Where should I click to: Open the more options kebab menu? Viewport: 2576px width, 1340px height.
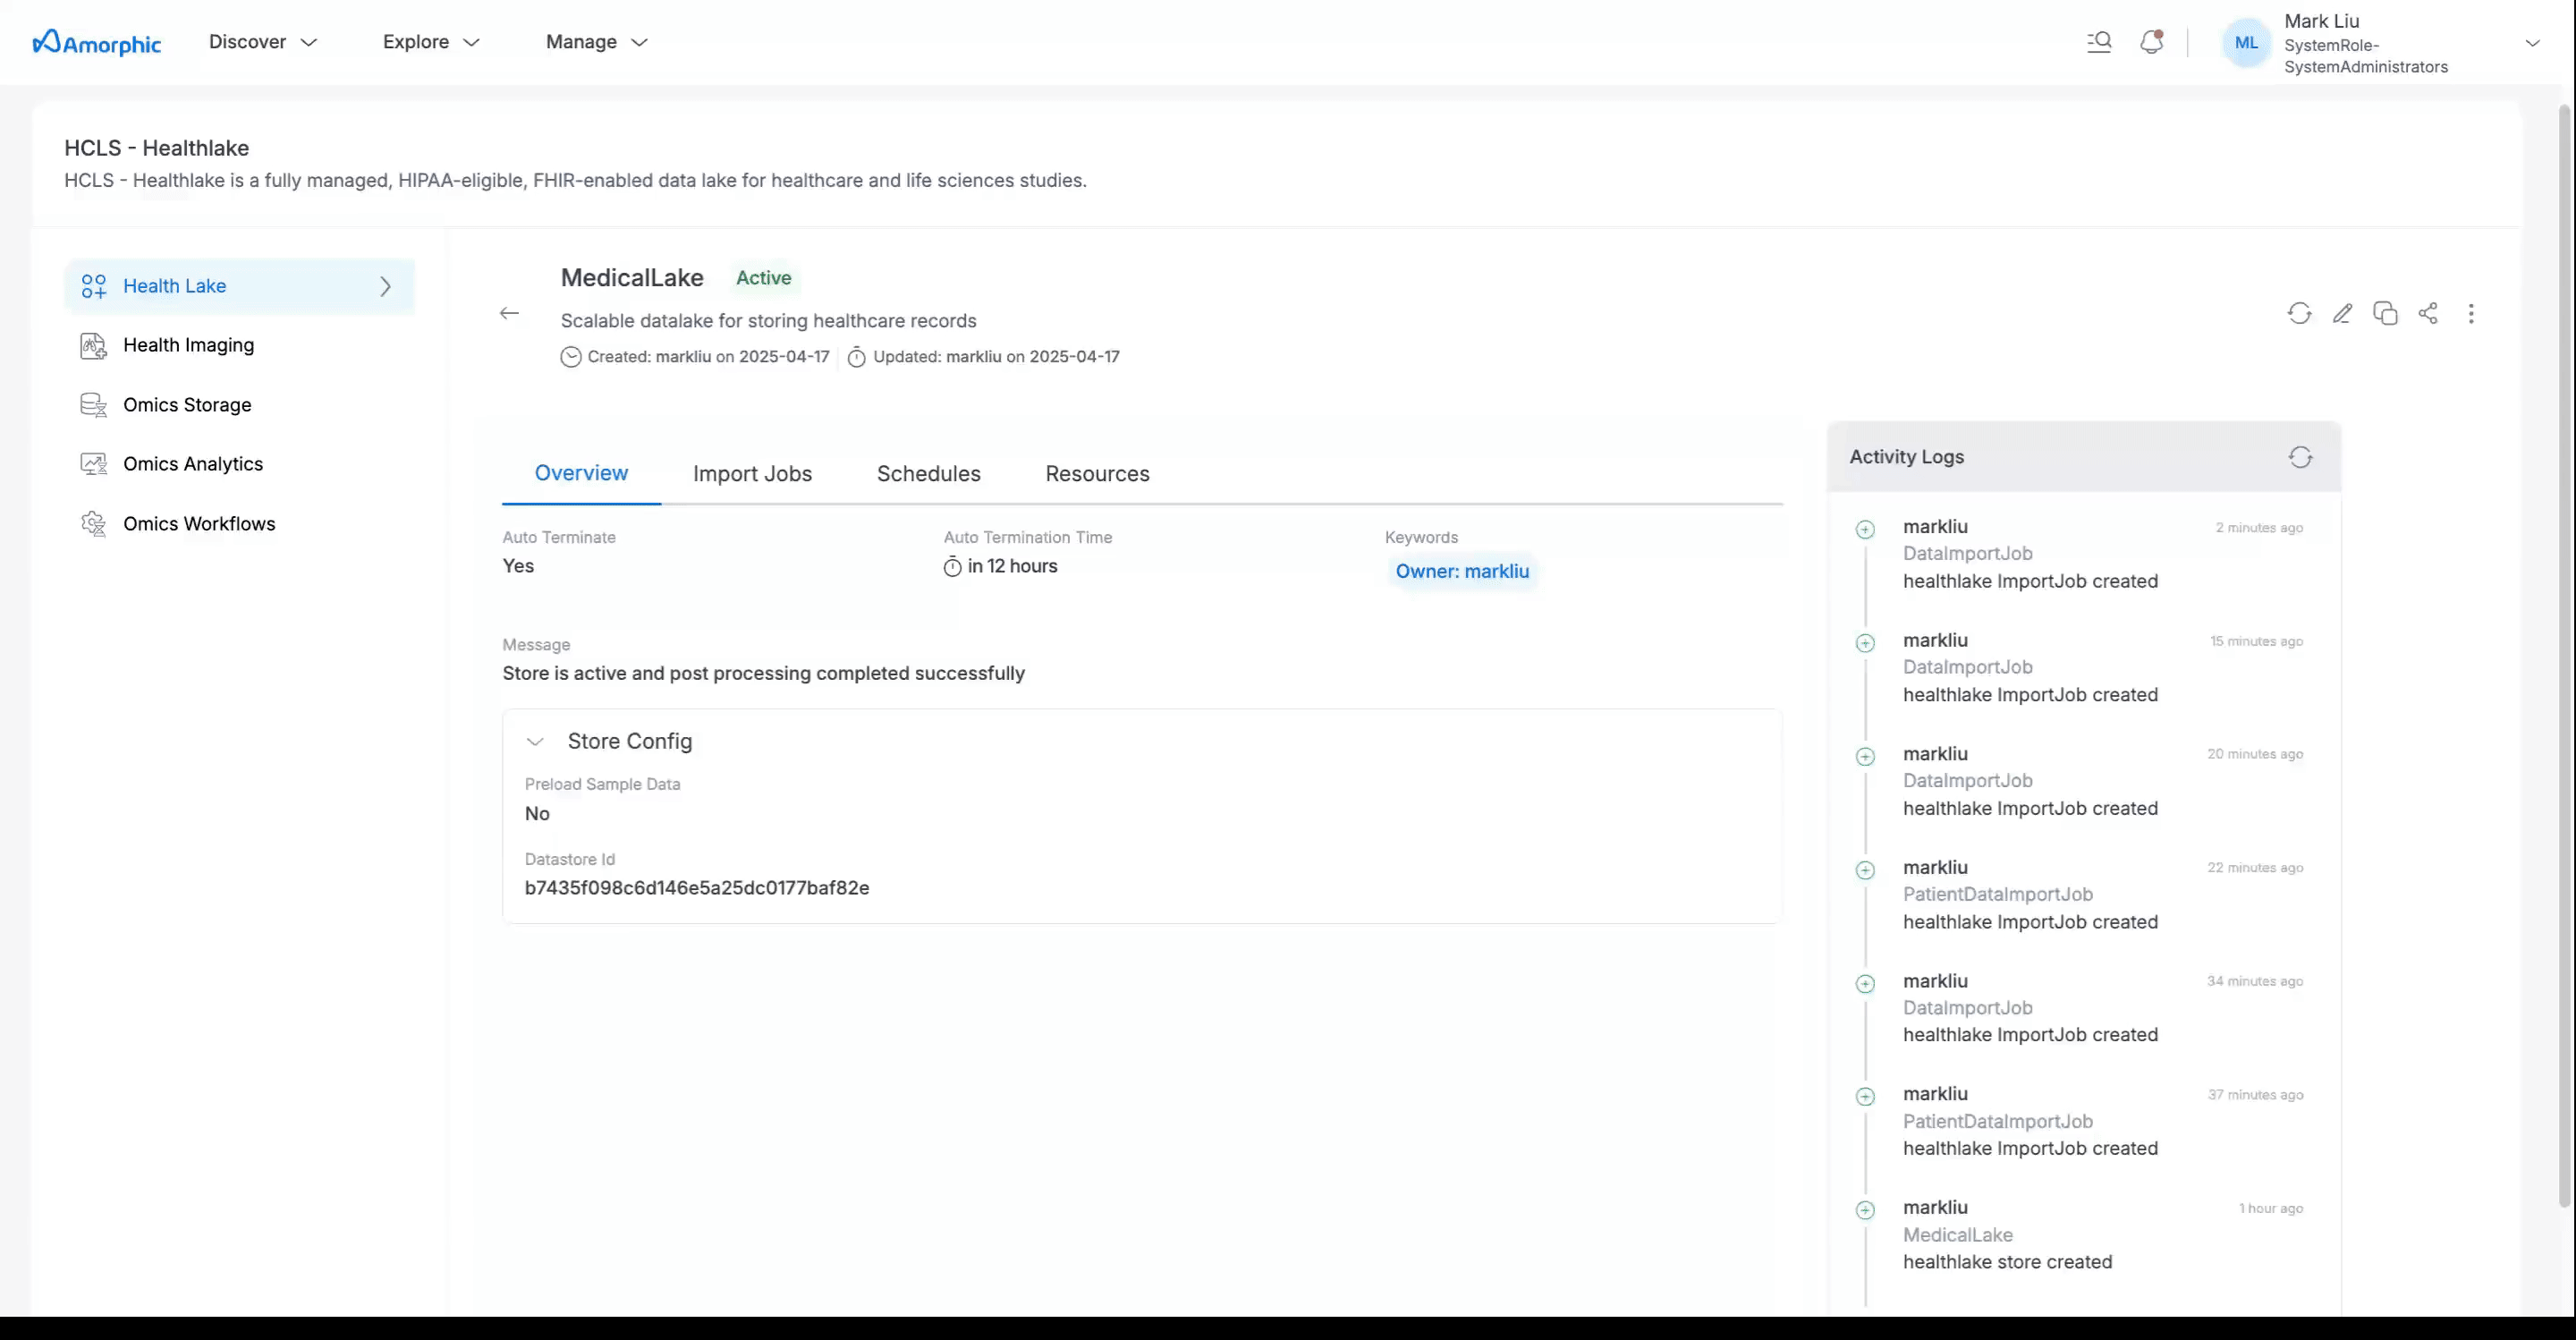click(2471, 313)
